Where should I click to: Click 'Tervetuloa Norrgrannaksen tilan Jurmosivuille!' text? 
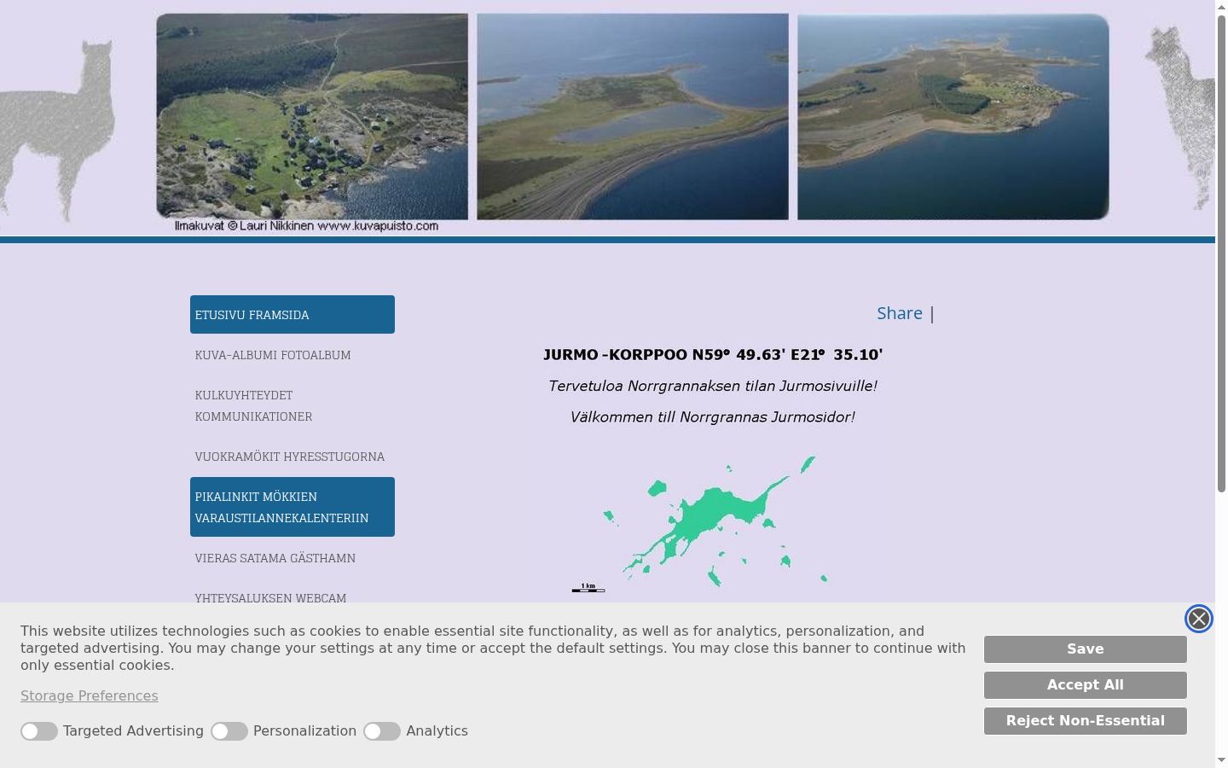pyautogui.click(x=713, y=386)
